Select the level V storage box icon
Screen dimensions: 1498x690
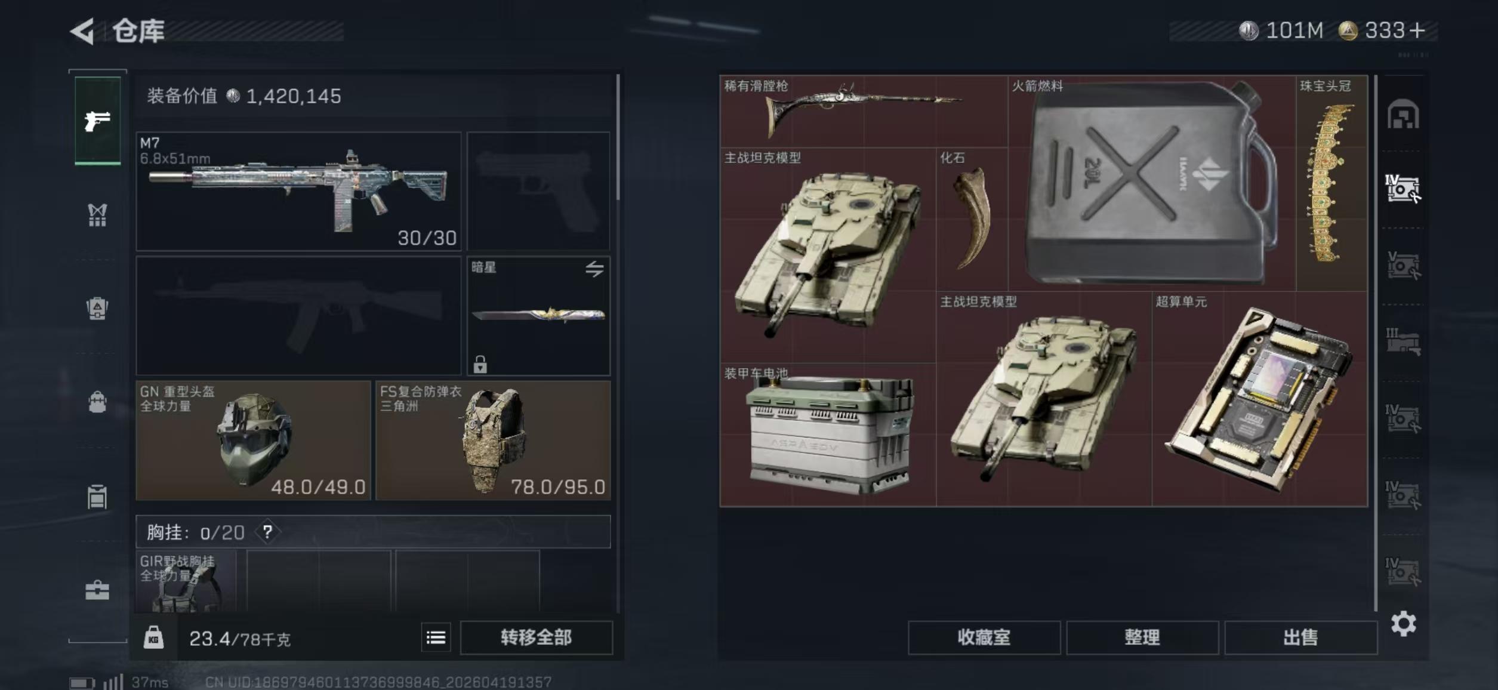pyautogui.click(x=1403, y=266)
